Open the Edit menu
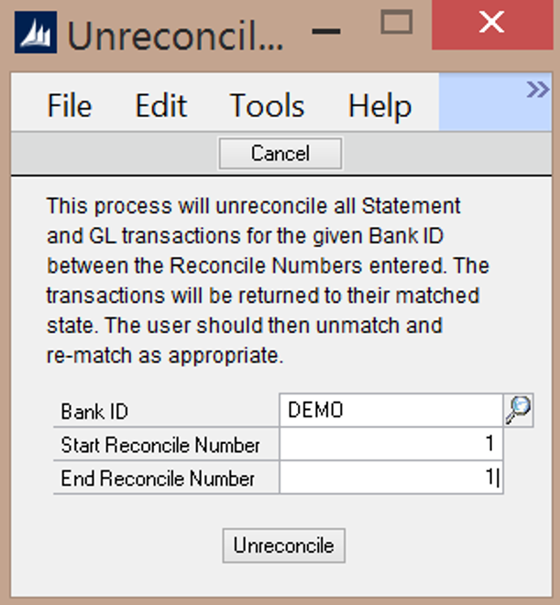The width and height of the screenshot is (560, 605). 160,105
